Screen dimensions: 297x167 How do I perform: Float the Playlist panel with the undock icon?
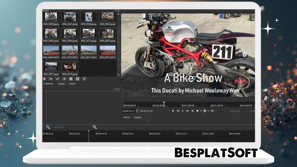[116, 10]
